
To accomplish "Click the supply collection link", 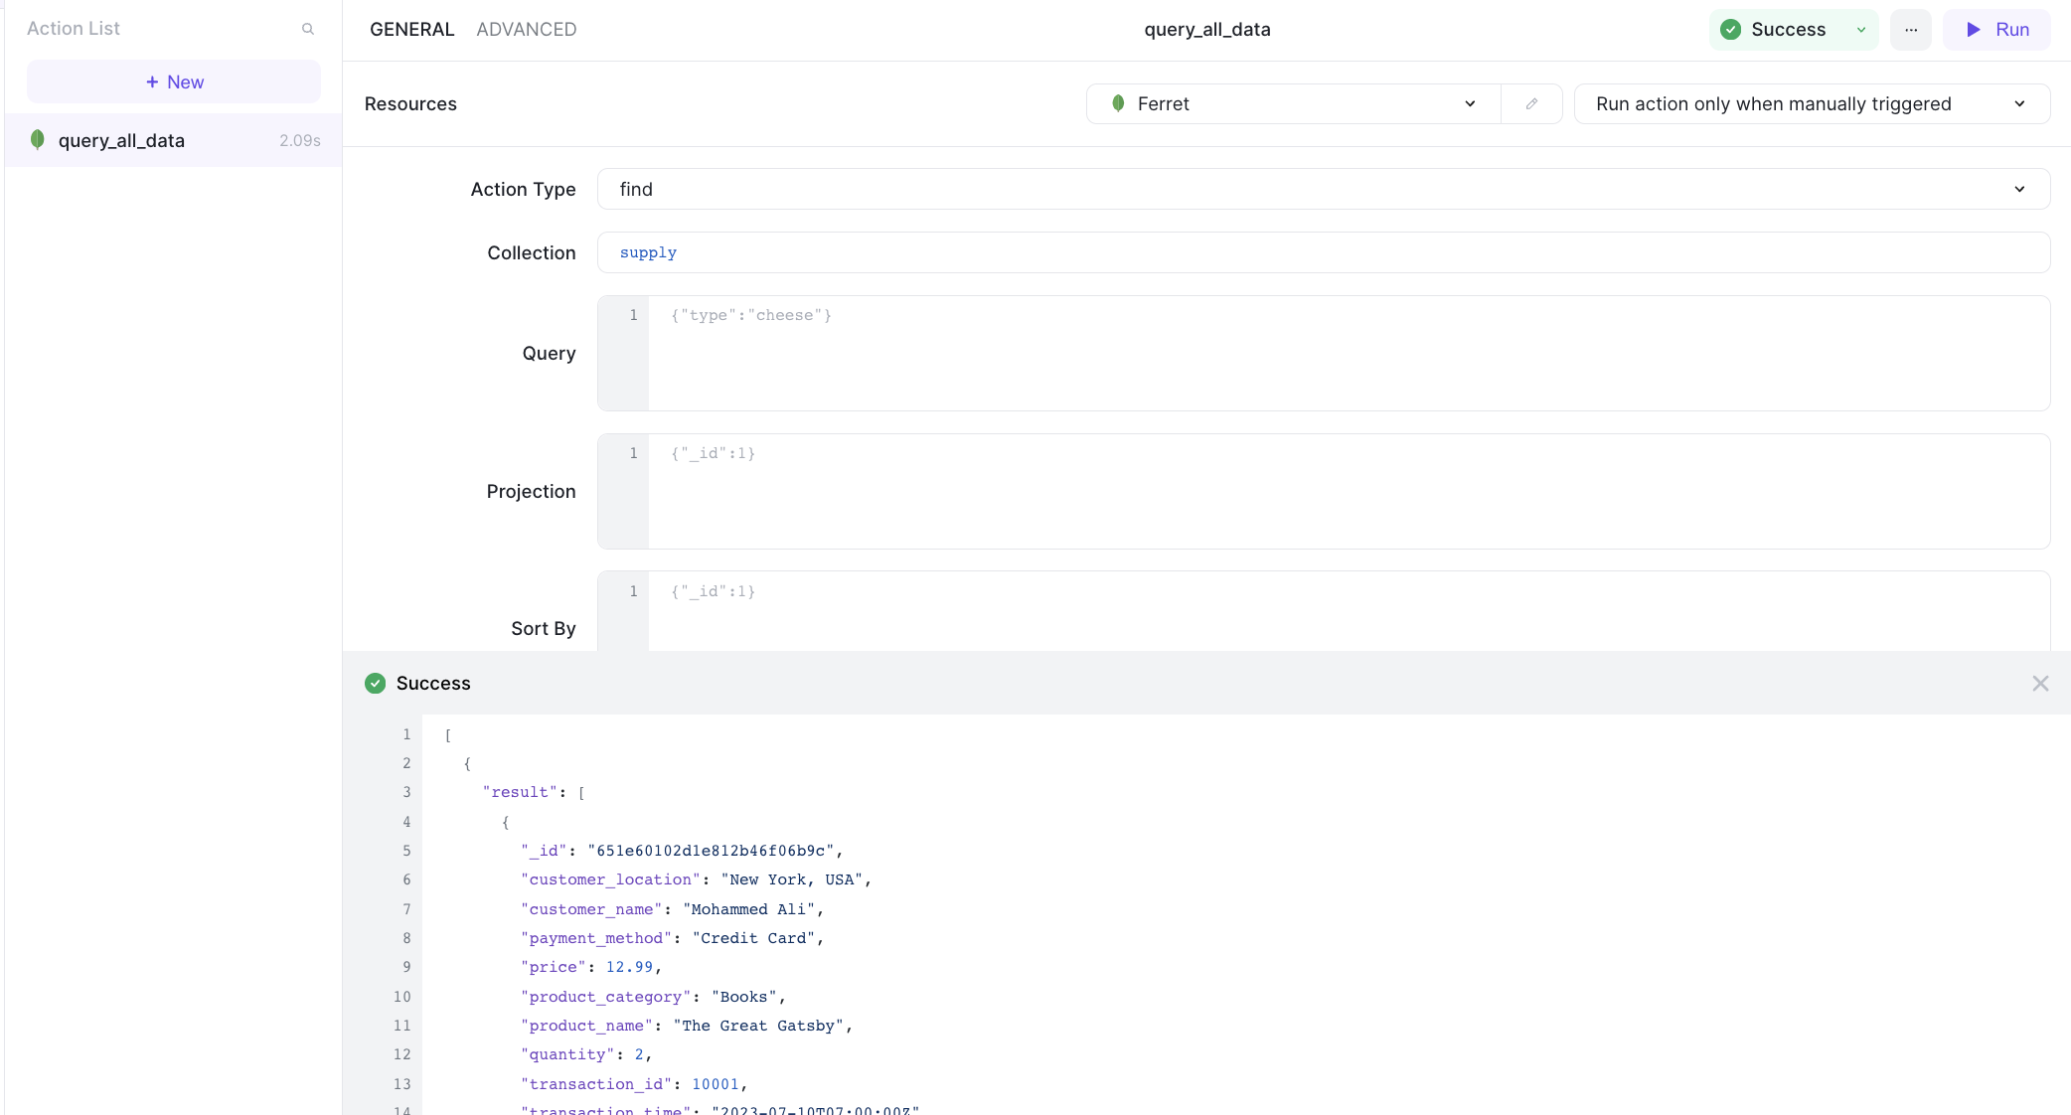I will (649, 251).
